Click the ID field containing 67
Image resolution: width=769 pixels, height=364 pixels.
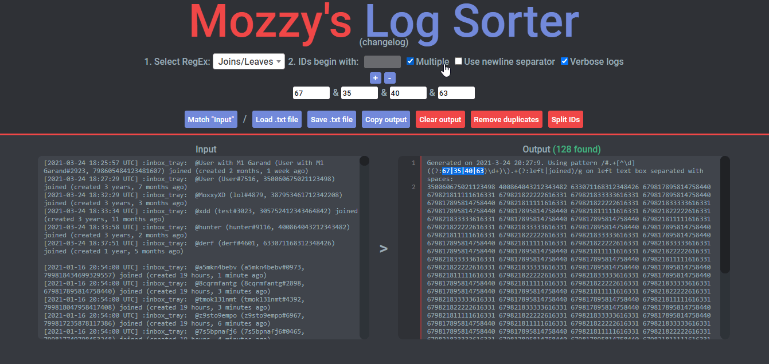[x=311, y=93]
